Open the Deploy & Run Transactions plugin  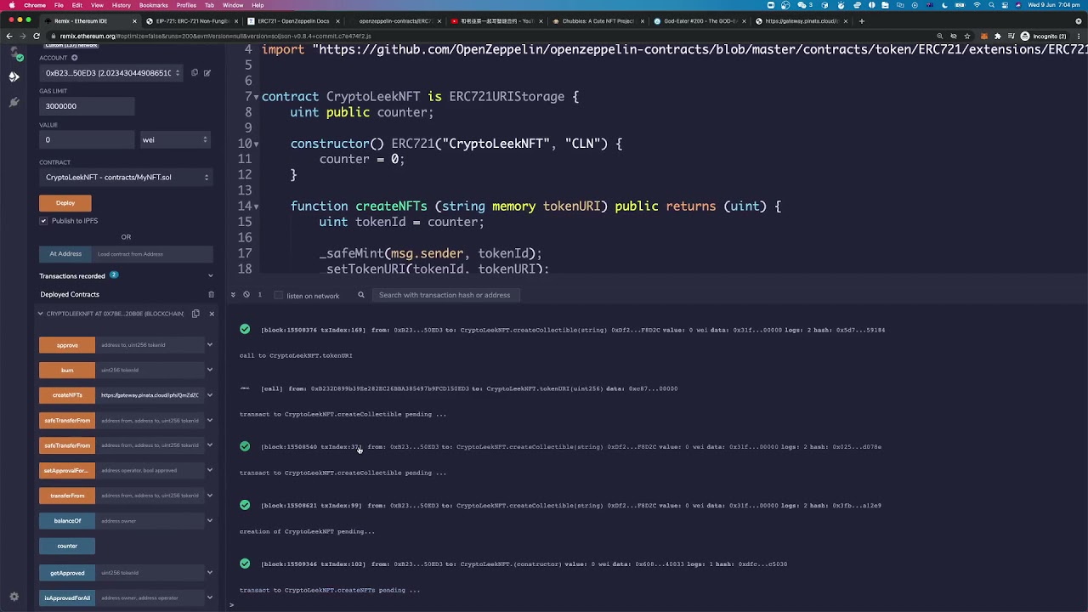[14, 76]
